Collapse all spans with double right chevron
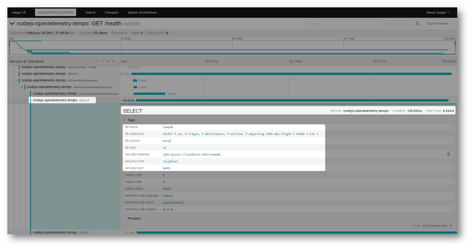This screenshot has width=472, height=249. tap(113, 61)
